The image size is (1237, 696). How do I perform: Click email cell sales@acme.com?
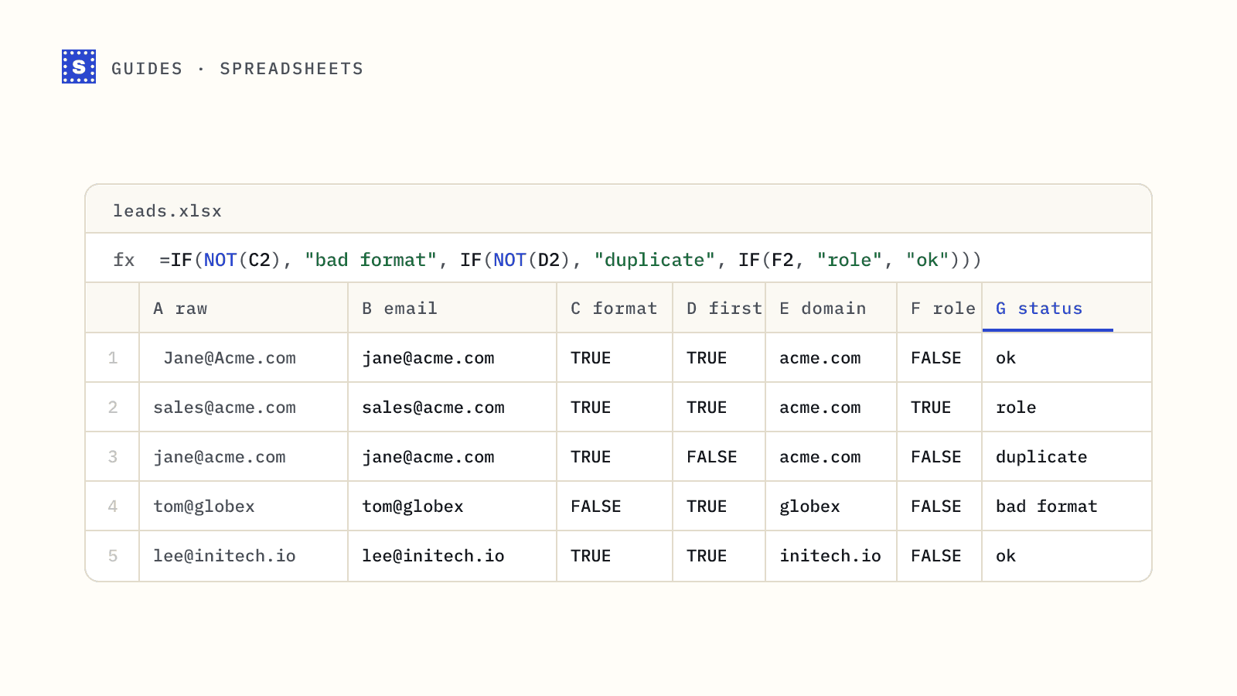pos(452,408)
